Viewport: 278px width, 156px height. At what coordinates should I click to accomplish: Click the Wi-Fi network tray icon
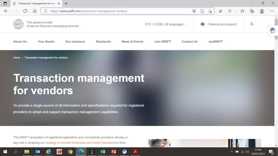(242, 152)
